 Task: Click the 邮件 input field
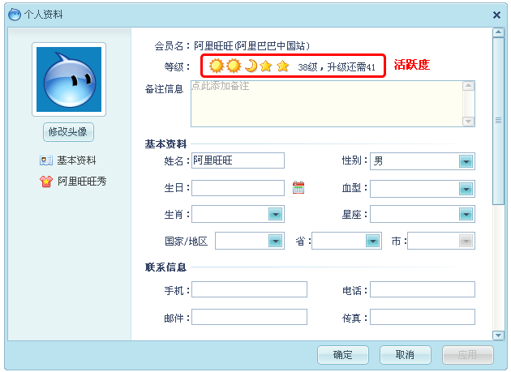click(249, 317)
